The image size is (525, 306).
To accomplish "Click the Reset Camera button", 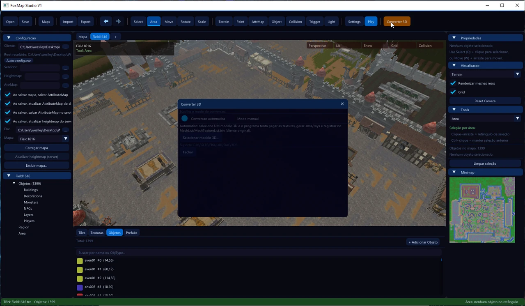I will [x=485, y=101].
